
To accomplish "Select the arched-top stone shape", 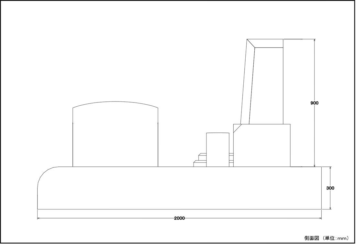I will [x=115, y=134].
